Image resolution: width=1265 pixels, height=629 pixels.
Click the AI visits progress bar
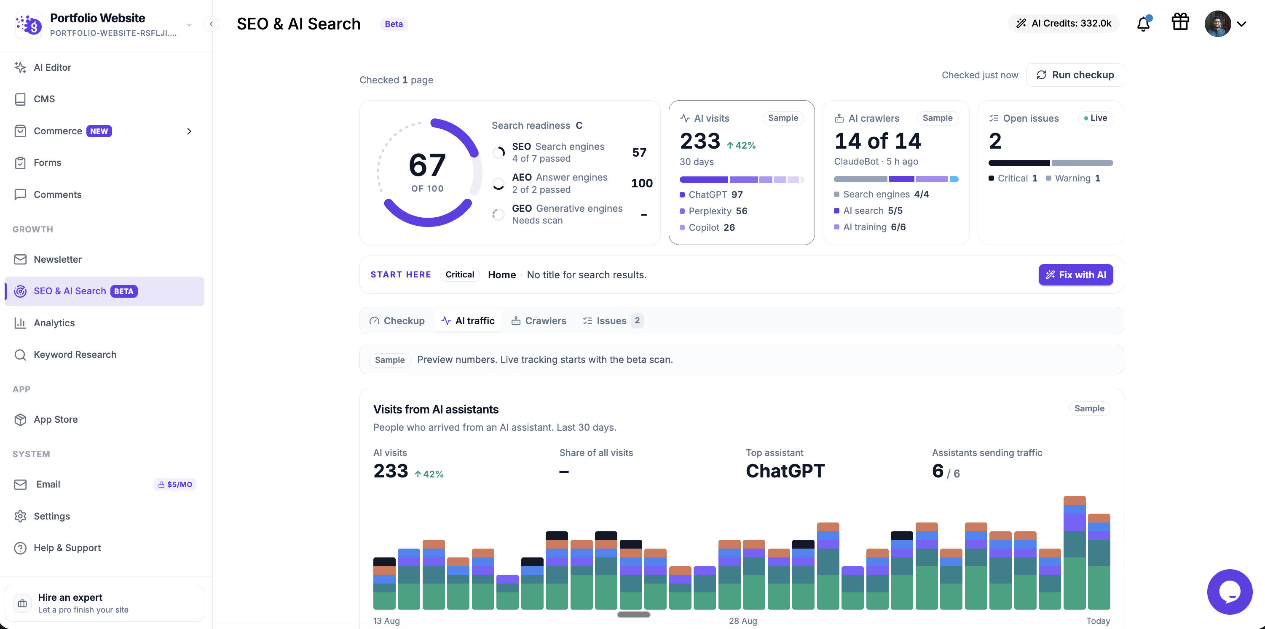[x=742, y=180]
